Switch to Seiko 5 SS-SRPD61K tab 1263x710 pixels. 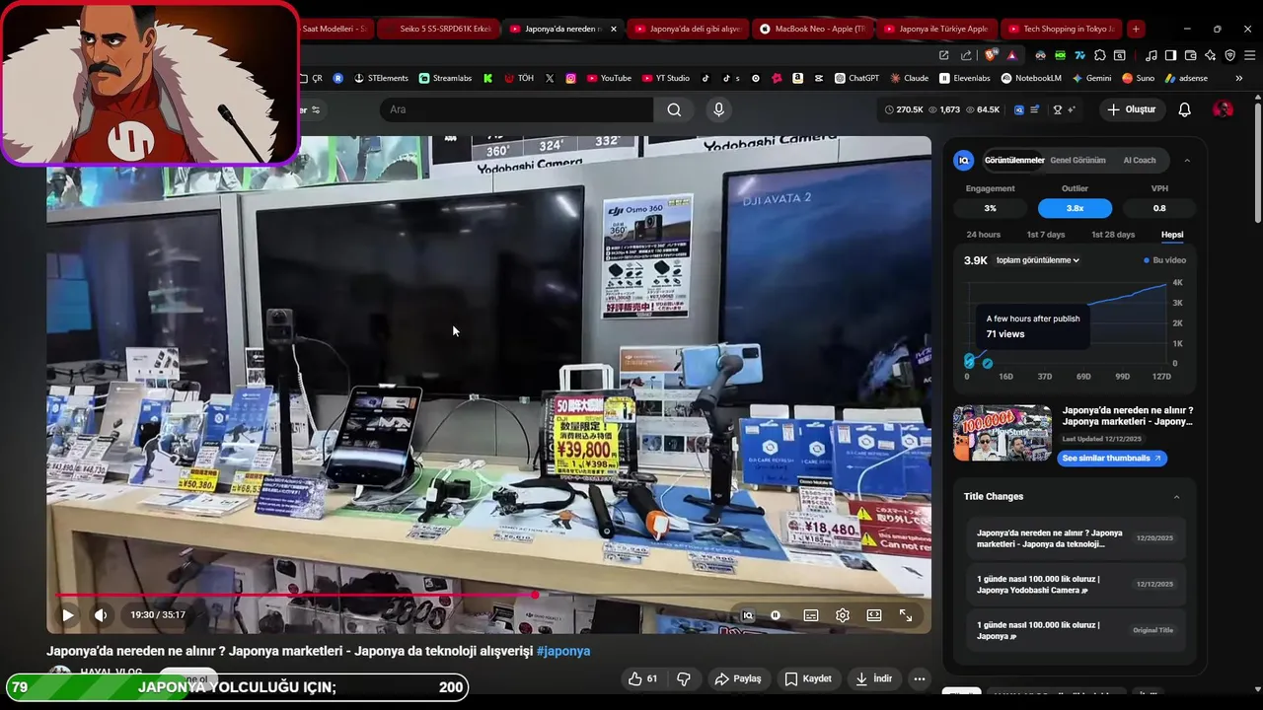pos(437,29)
